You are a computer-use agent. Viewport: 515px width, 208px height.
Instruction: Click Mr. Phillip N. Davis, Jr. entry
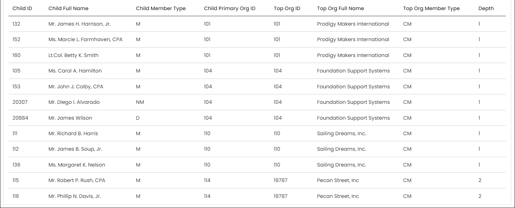point(74,196)
